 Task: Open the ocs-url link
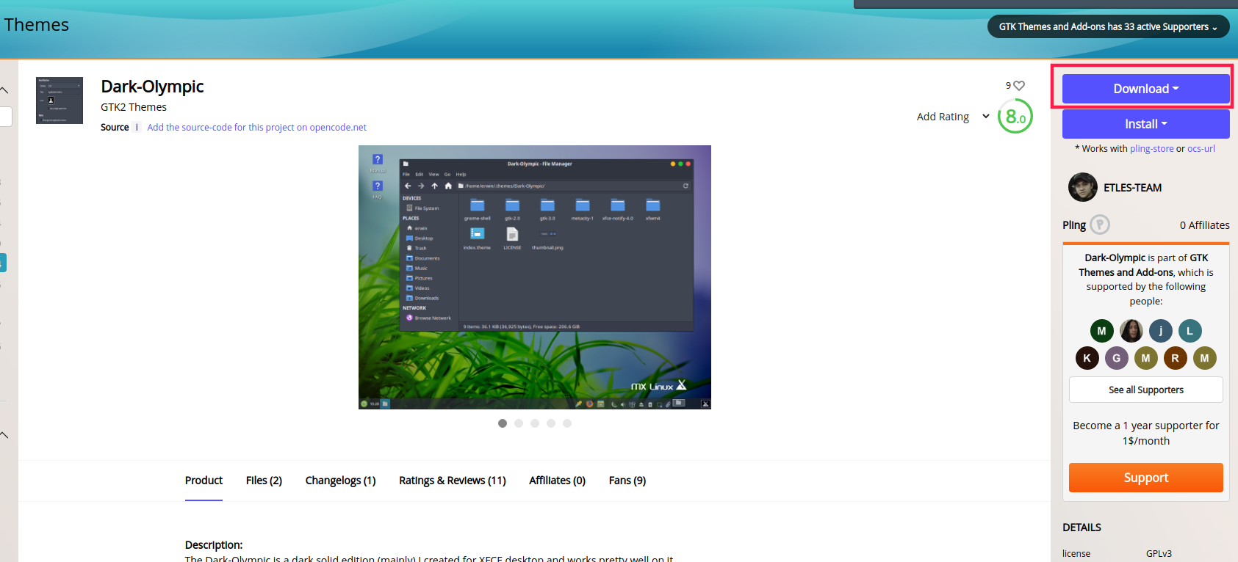tap(1201, 148)
